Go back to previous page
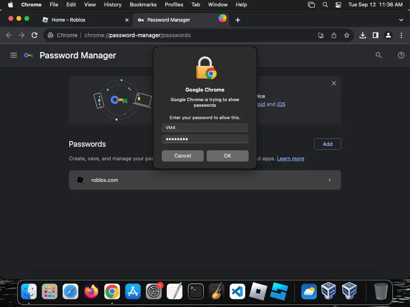 tap(9, 35)
